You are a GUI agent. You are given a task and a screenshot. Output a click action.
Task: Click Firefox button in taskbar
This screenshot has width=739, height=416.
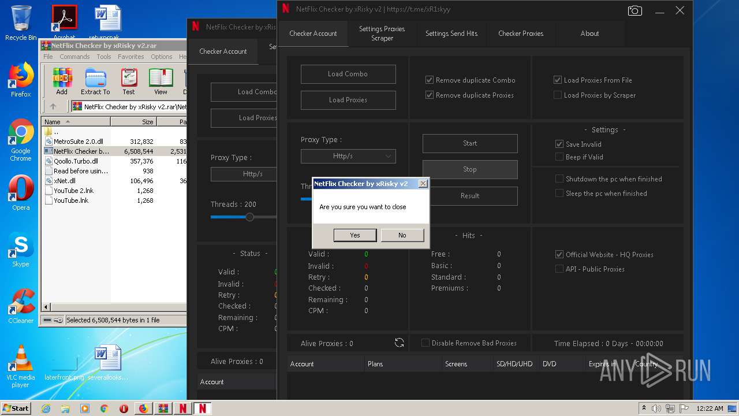[143, 408]
